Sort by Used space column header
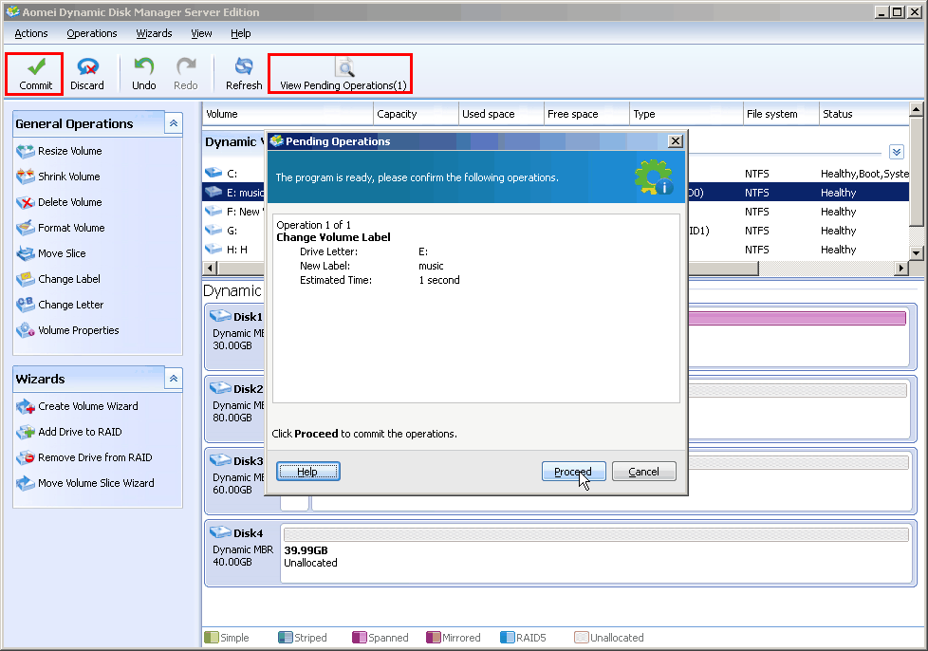This screenshot has height=651, width=928. click(x=501, y=114)
